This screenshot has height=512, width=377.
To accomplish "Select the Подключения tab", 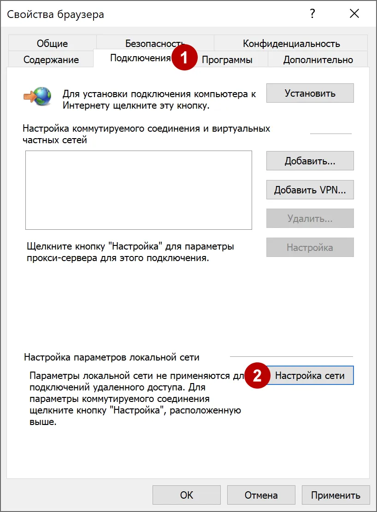I will 138,59.
